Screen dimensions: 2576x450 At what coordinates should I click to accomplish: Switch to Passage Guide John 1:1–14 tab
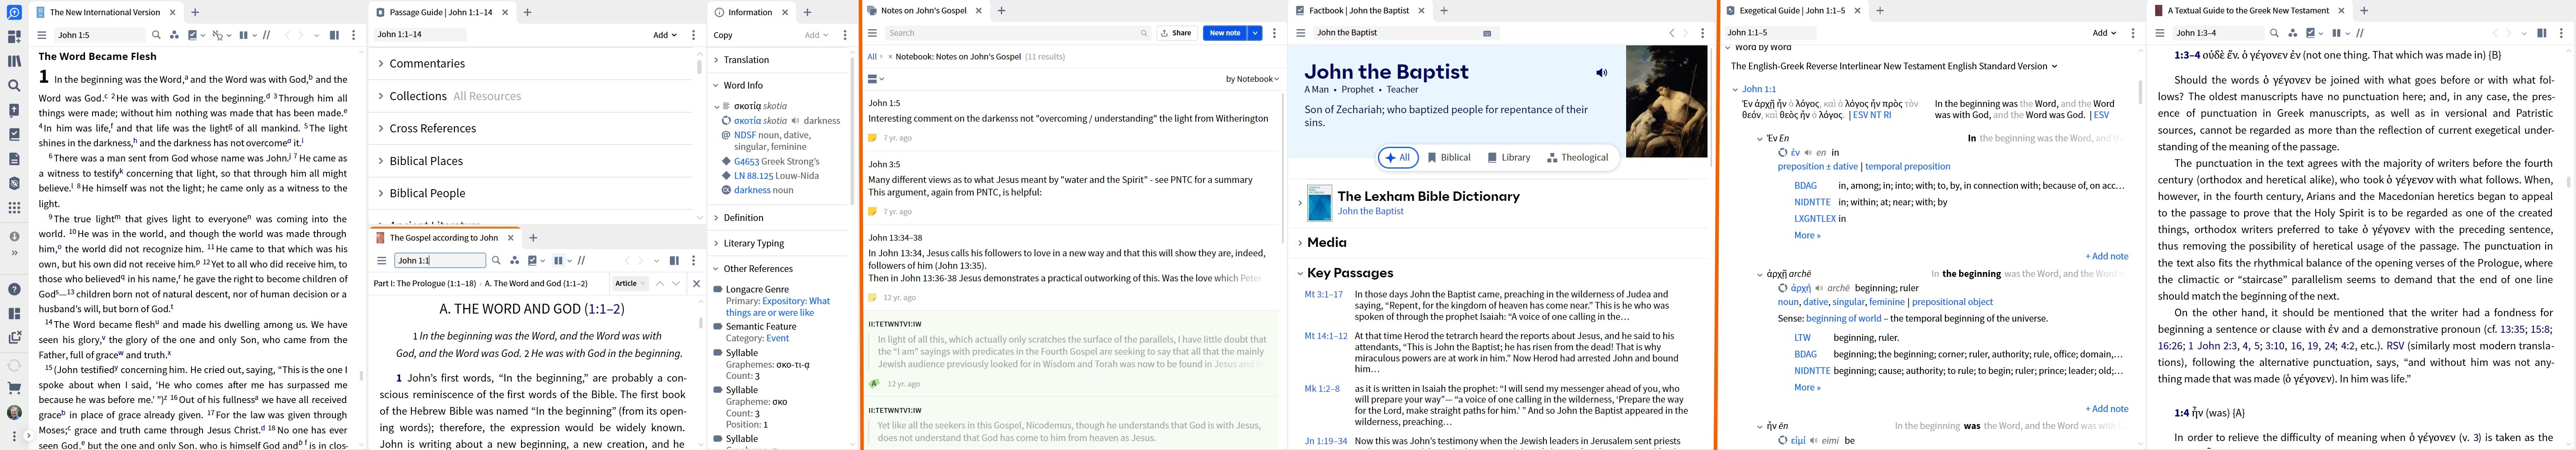[x=443, y=13]
